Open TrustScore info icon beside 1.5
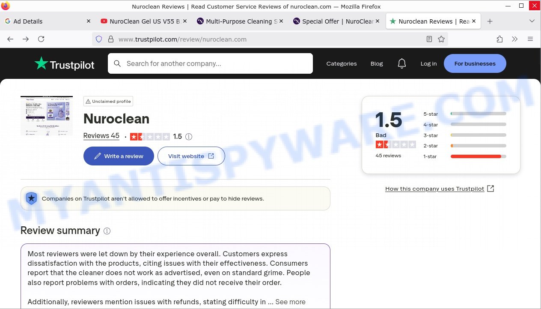541x309 pixels. coord(189,137)
